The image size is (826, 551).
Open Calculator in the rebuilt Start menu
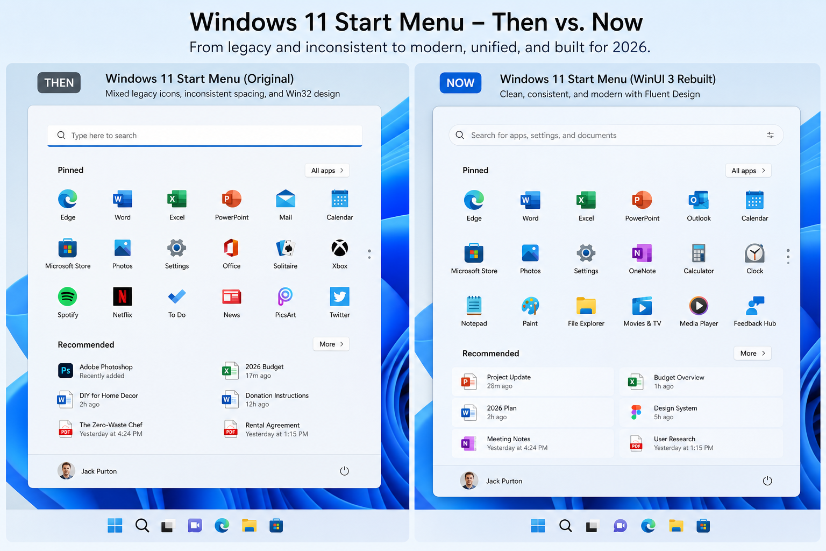click(699, 259)
